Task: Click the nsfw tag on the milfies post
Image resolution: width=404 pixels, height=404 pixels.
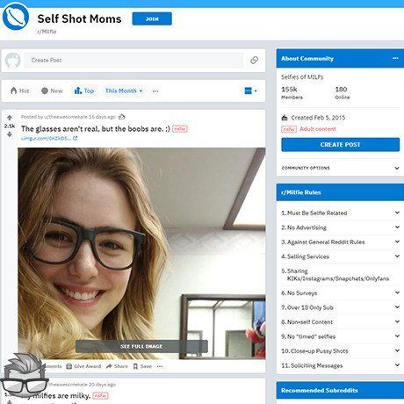Action: point(100,396)
